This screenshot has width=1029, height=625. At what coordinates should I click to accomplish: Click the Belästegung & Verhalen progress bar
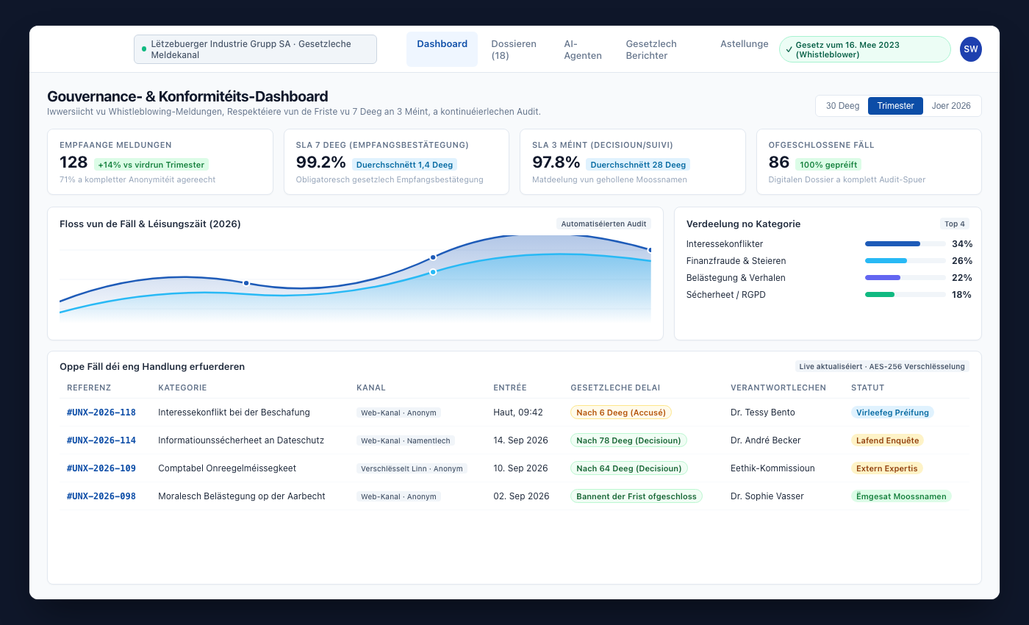(906, 277)
